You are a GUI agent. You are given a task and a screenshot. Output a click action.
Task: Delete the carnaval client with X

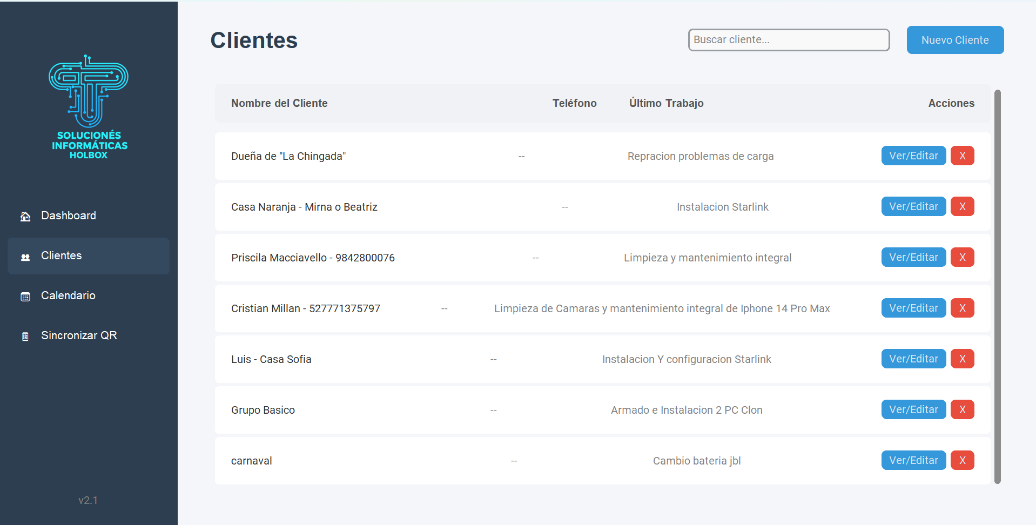(x=962, y=460)
